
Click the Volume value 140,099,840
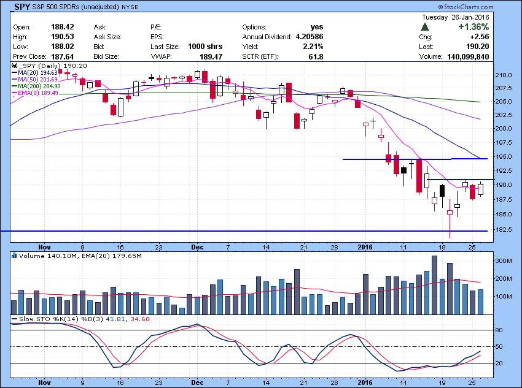pos(468,57)
